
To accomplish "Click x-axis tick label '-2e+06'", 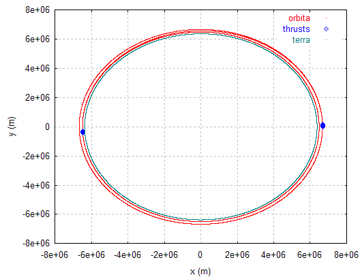I will (x=164, y=255).
